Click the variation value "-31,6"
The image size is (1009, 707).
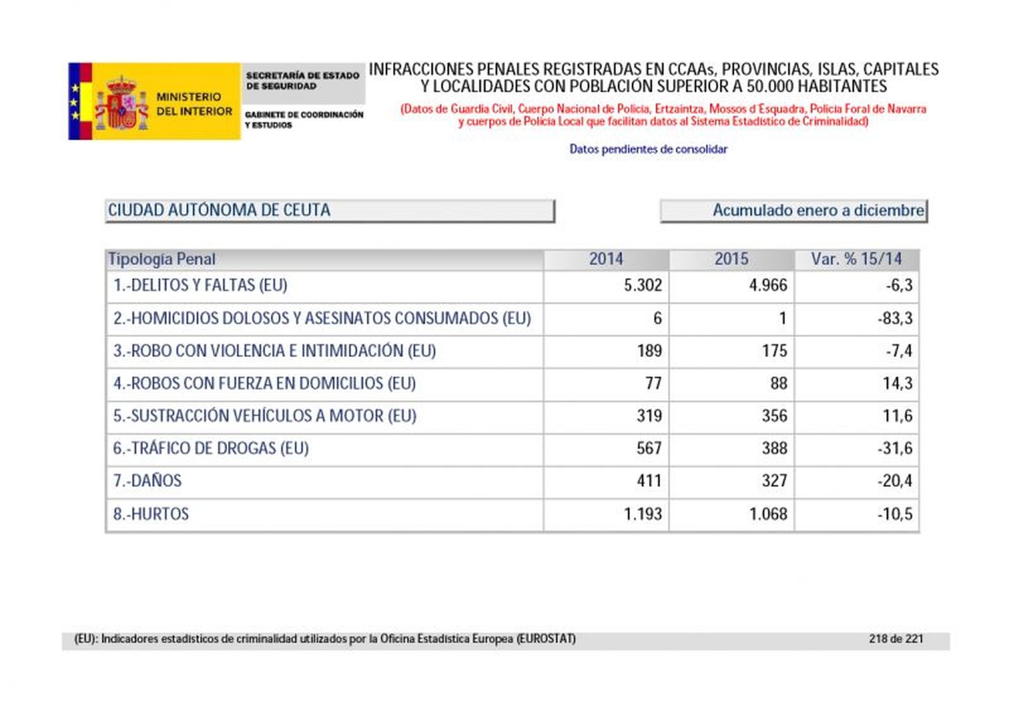895,449
